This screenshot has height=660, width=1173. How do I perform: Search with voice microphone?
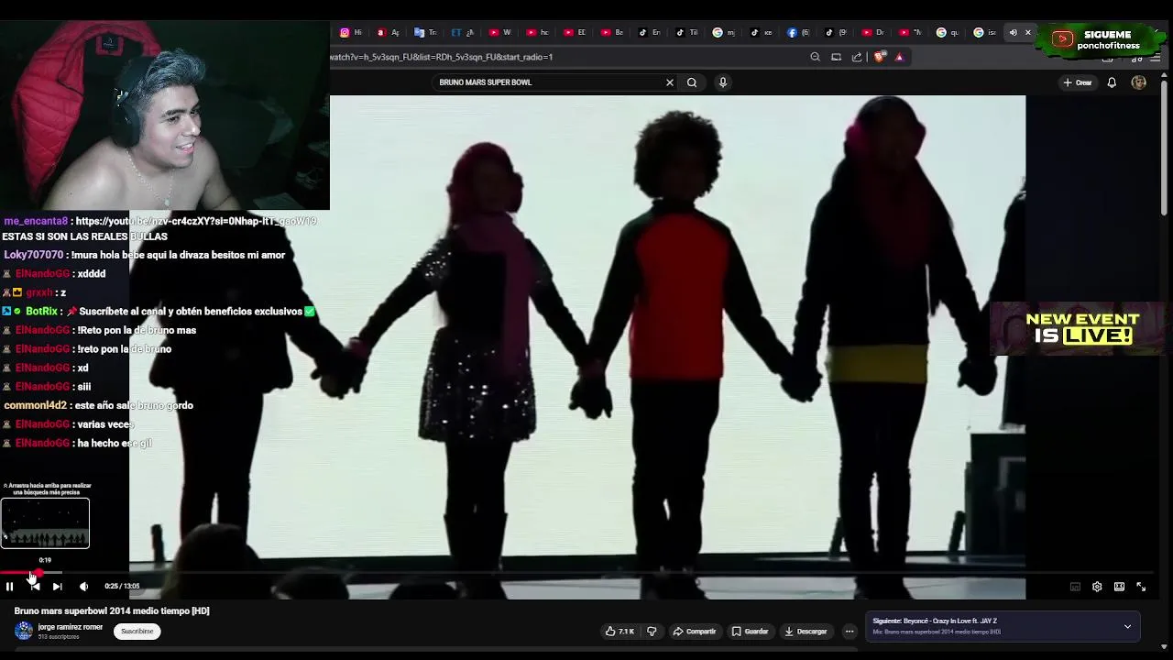click(x=723, y=82)
